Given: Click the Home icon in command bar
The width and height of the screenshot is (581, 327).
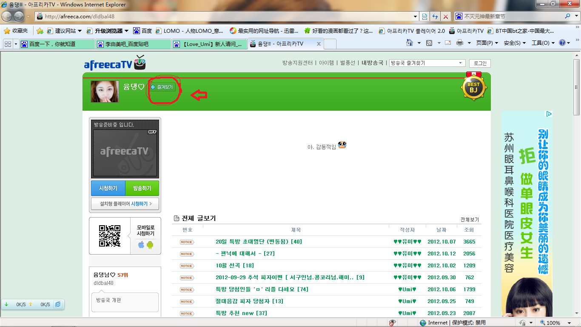Looking at the screenshot, I should 410,43.
